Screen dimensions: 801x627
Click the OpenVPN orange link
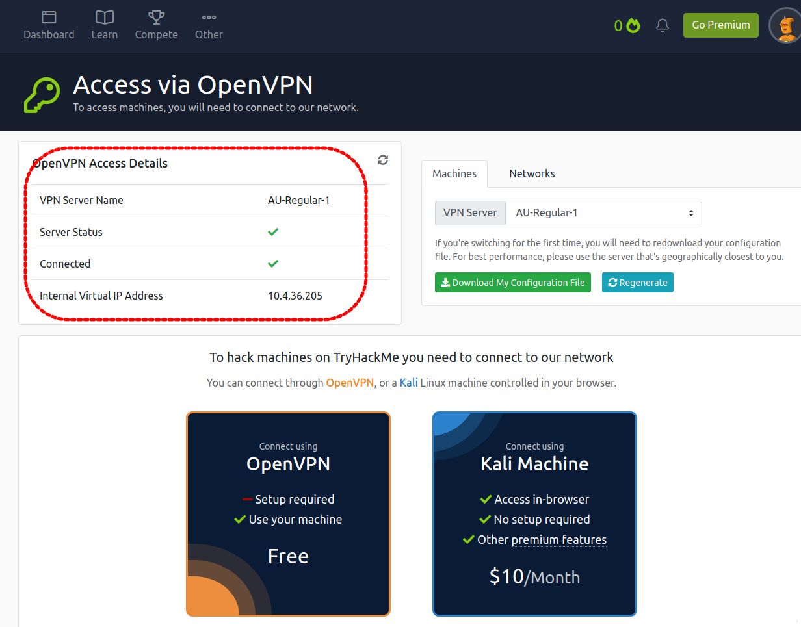click(x=350, y=383)
